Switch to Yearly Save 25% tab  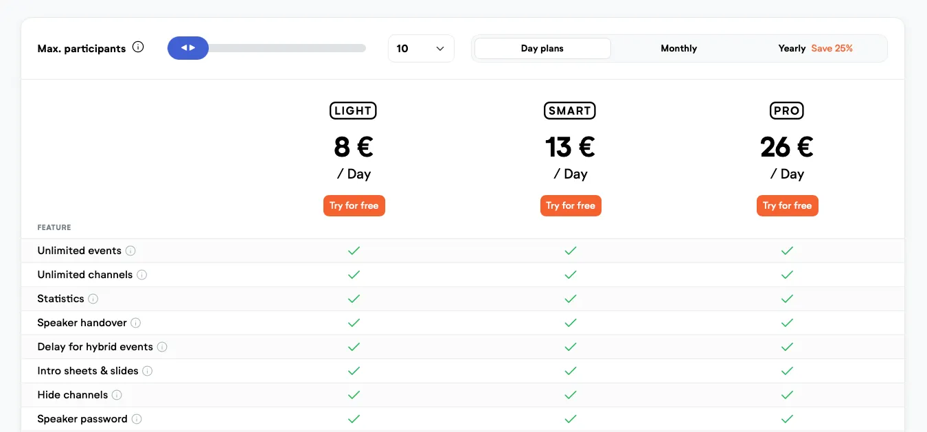point(816,48)
